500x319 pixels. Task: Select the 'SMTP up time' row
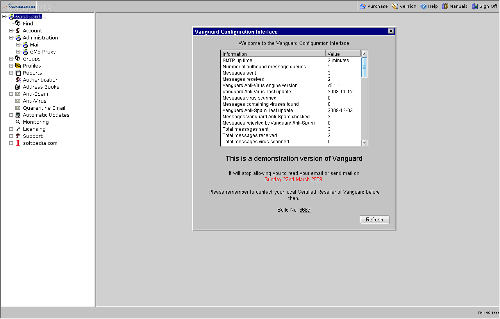point(291,61)
